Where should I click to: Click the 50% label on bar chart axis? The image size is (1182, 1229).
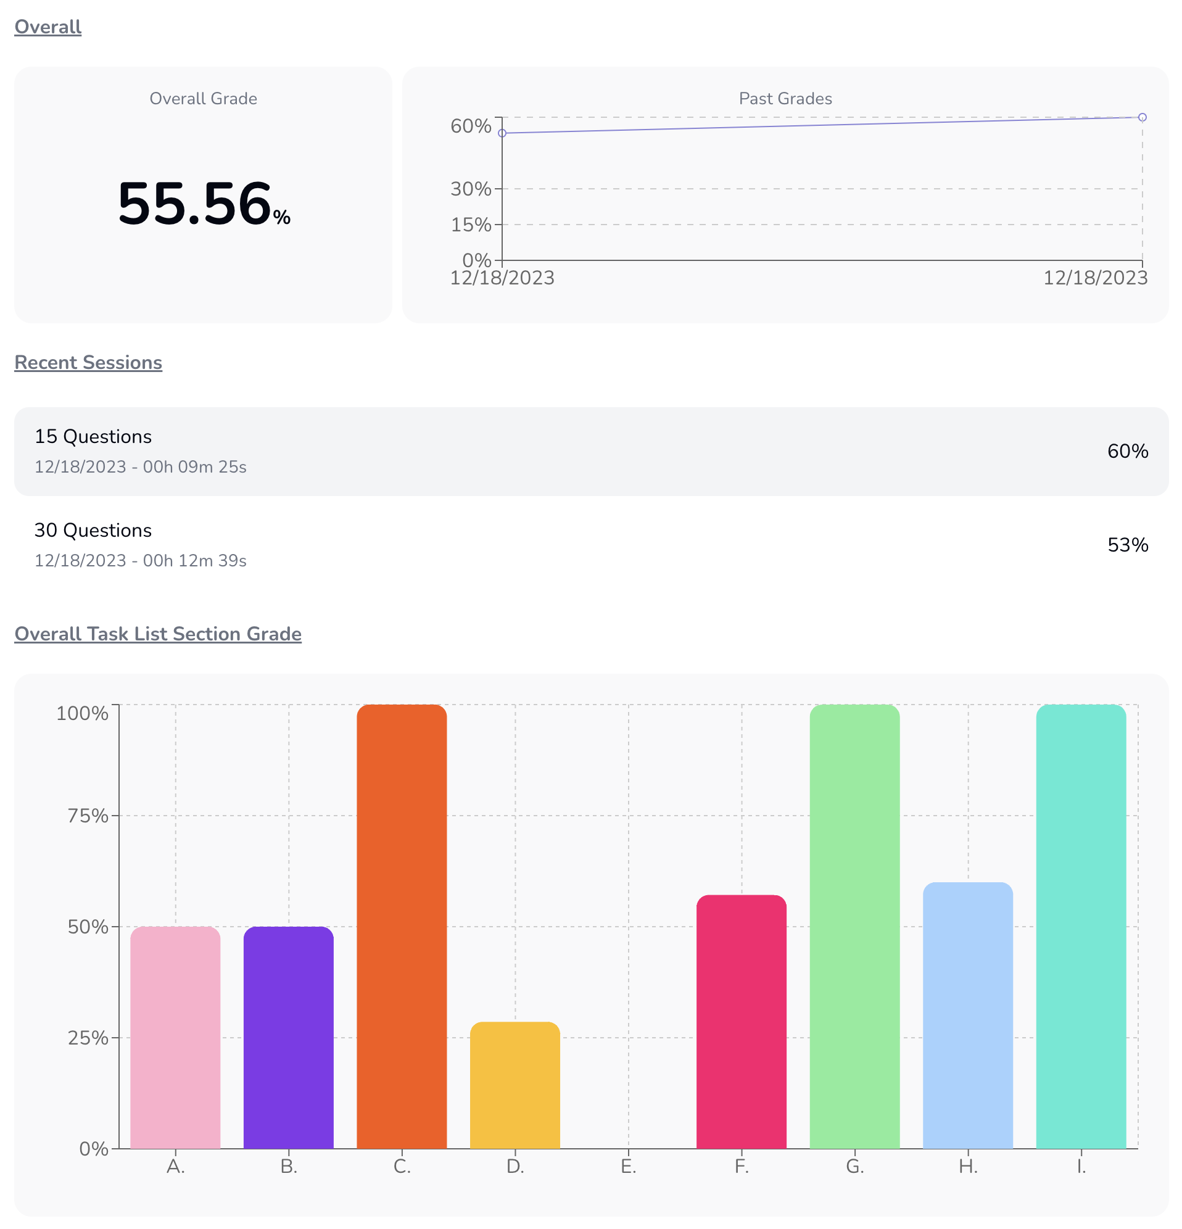pos(88,927)
